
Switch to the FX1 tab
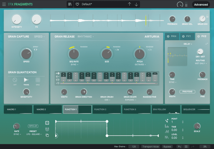tap(187, 36)
